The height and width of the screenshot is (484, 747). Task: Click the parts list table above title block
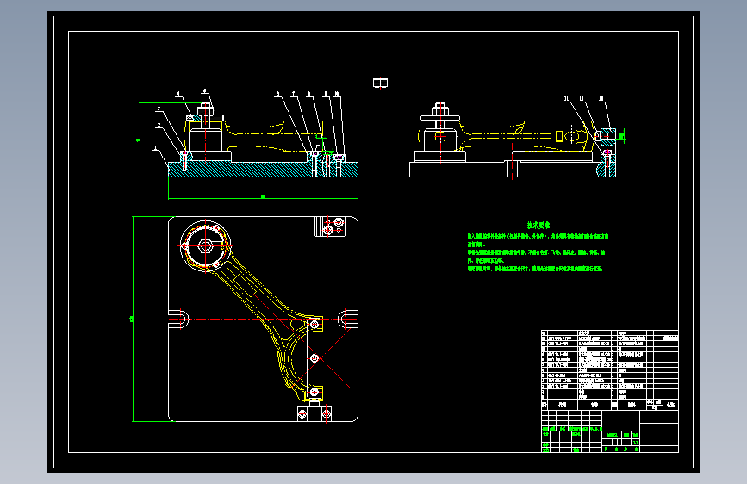point(610,369)
